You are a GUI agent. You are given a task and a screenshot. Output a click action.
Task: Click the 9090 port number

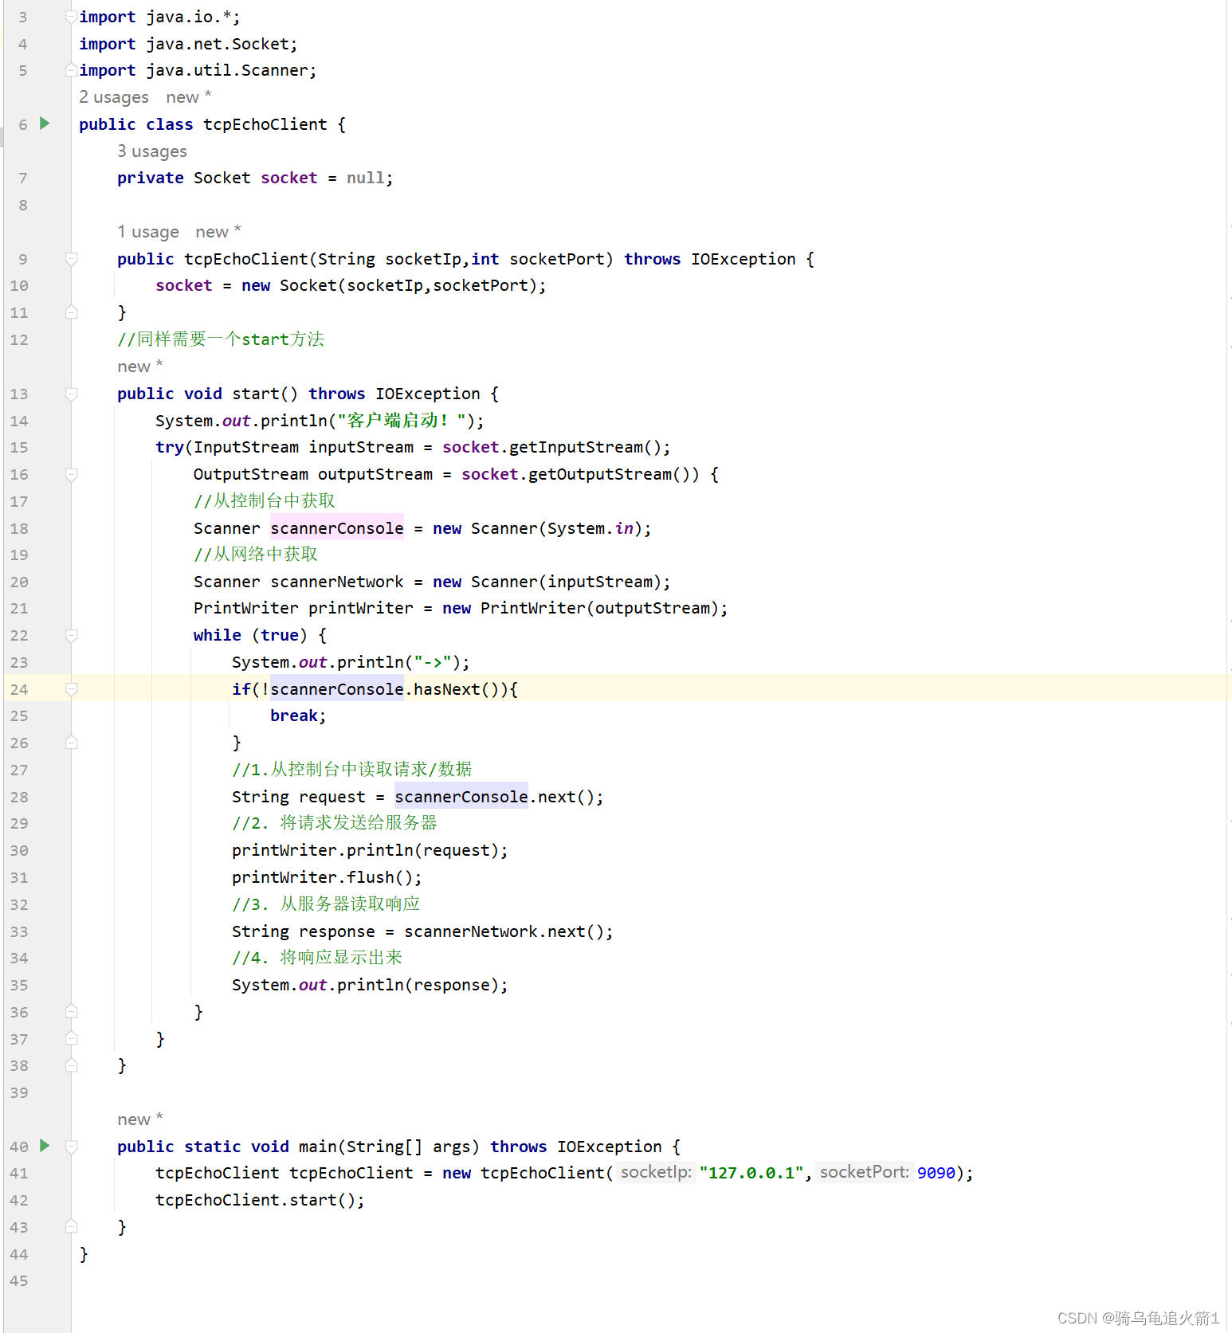[936, 1173]
